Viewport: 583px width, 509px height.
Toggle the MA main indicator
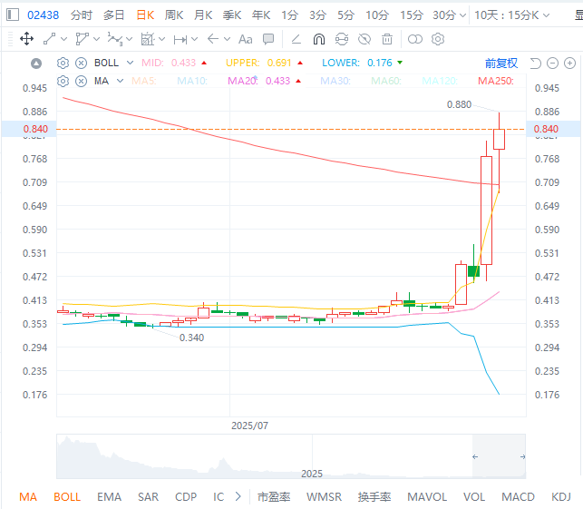tap(28, 496)
